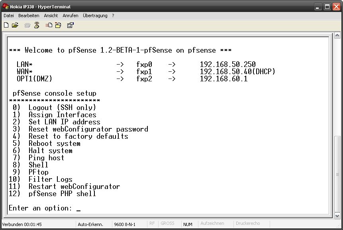This screenshot has width=343, height=230.
Task: Click the Open file folder icon
Action: click(15, 25)
